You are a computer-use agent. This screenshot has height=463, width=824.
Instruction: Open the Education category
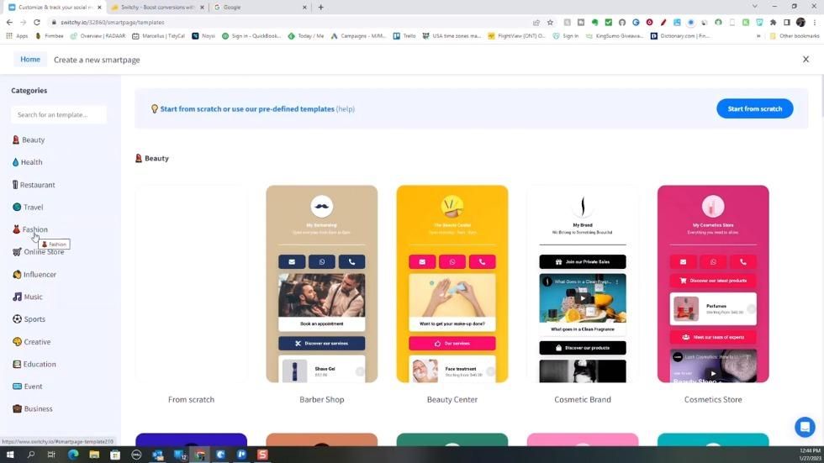(40, 364)
